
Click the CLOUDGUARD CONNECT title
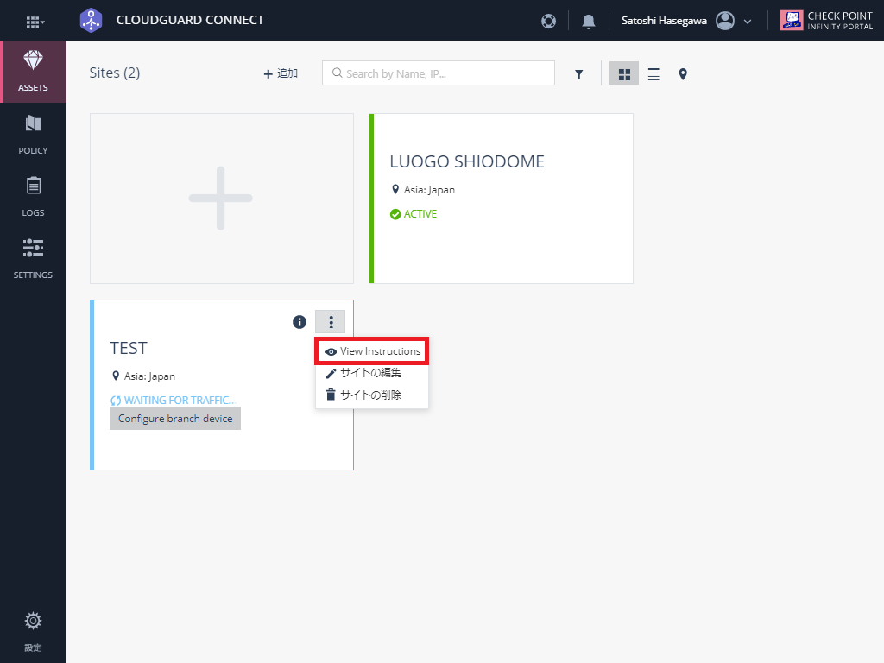pos(190,21)
